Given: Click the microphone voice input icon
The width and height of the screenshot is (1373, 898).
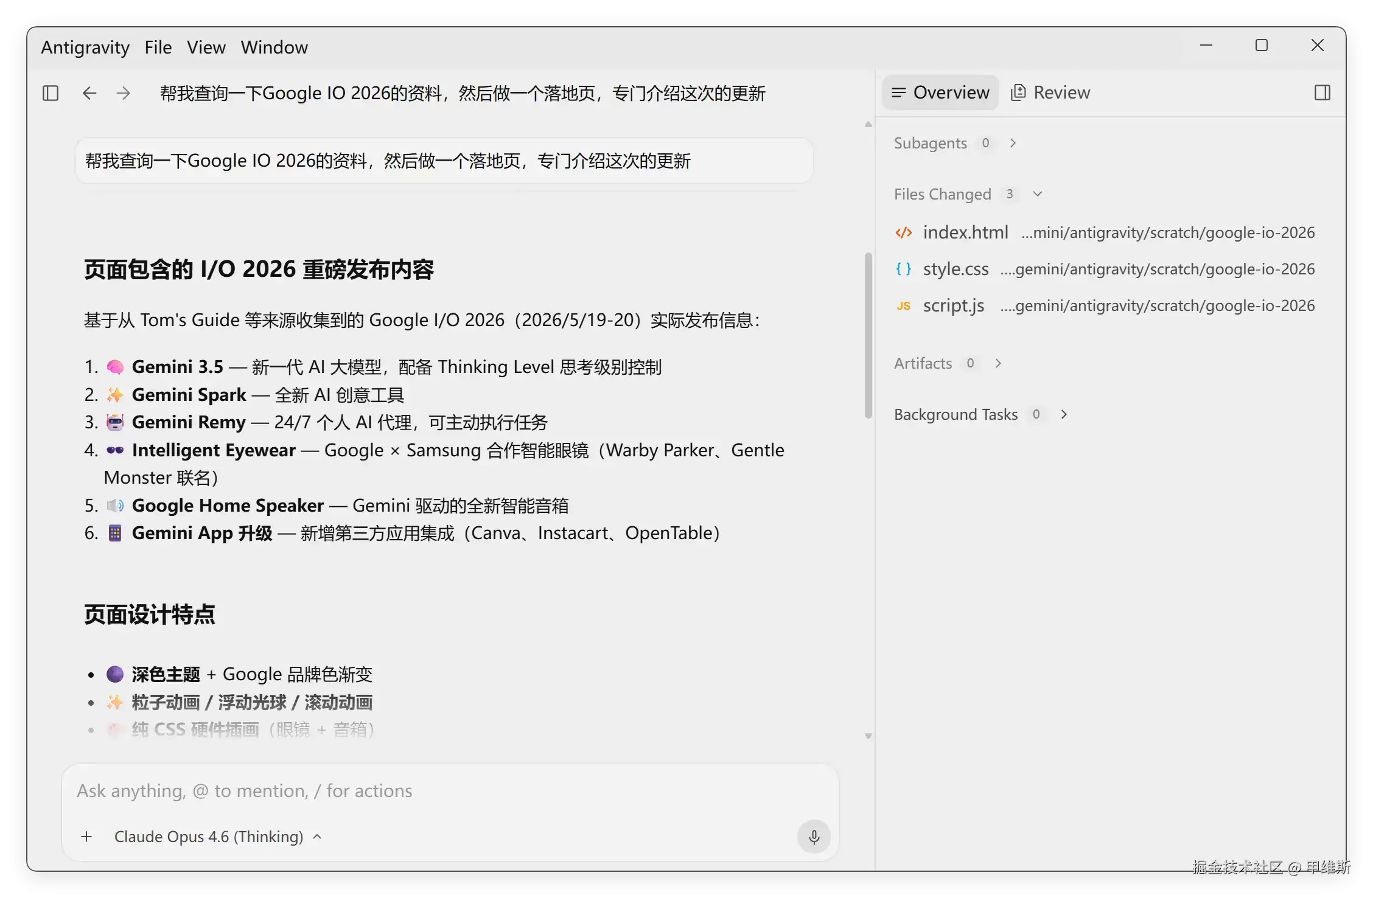Looking at the screenshot, I should tap(814, 837).
